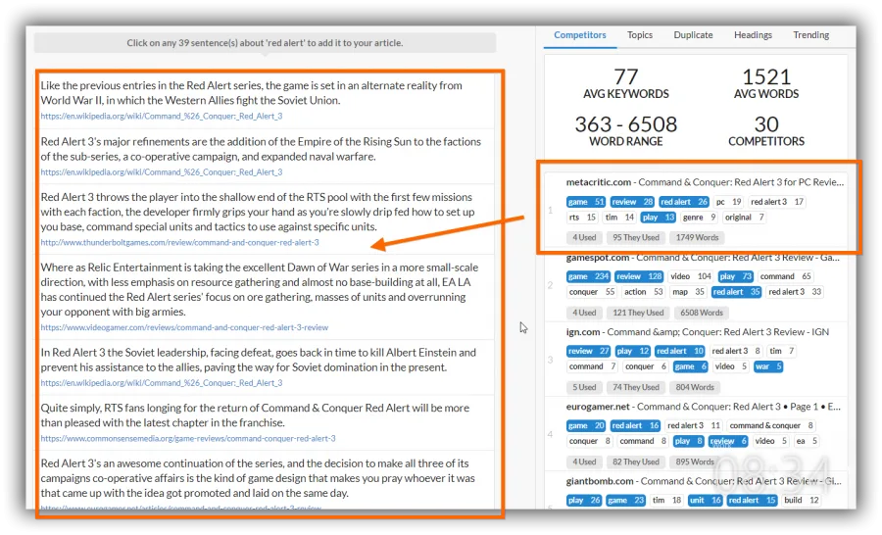Screen dimensions: 882x535
Task: Click metacritic 'genre 9' keyword tag
Action: [x=699, y=218]
